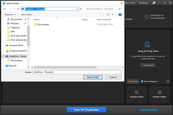The image size is (173, 115).
Task: Click the navigation pane scroll up arrow
Action: click(x=28, y=19)
